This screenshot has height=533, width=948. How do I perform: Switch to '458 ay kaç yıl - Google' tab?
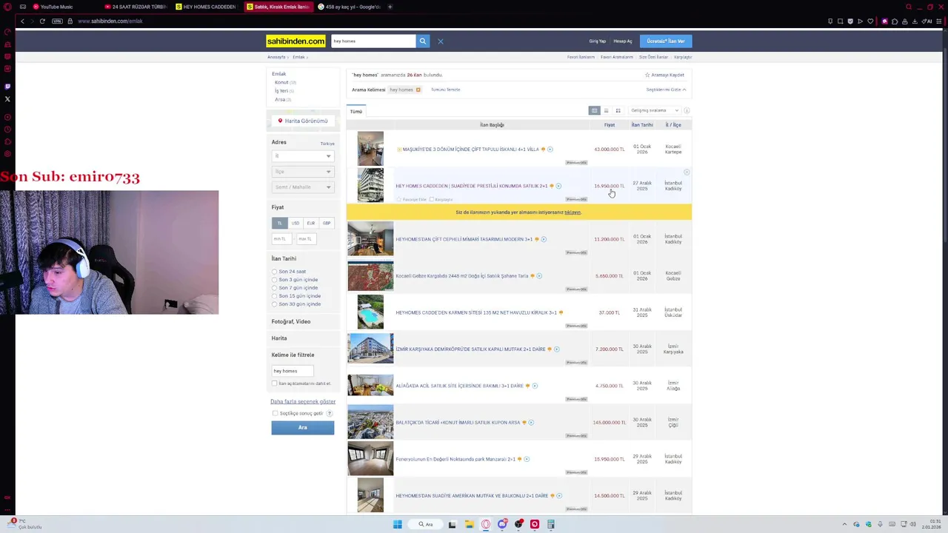350,7
